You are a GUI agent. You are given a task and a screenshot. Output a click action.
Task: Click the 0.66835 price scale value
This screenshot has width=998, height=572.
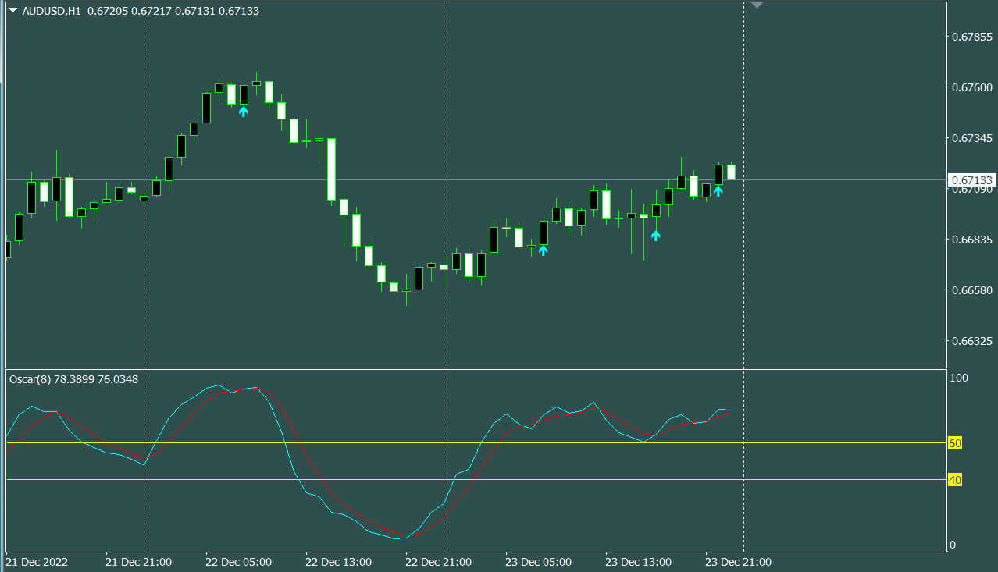coord(971,240)
